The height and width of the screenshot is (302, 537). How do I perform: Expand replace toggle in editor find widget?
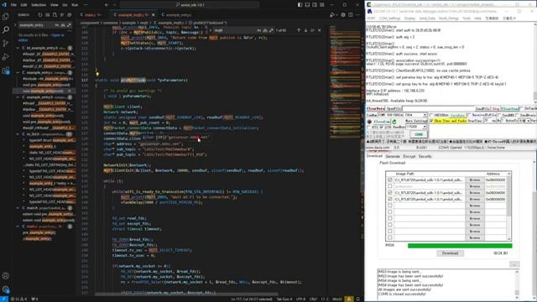click(211, 30)
